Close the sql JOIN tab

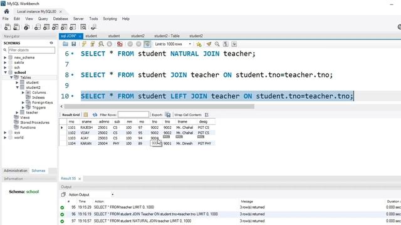(80, 36)
